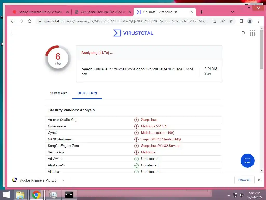Screen dimensions: 266x200
Task: Open the VirusTotal apps grid icon
Action: [252, 33]
